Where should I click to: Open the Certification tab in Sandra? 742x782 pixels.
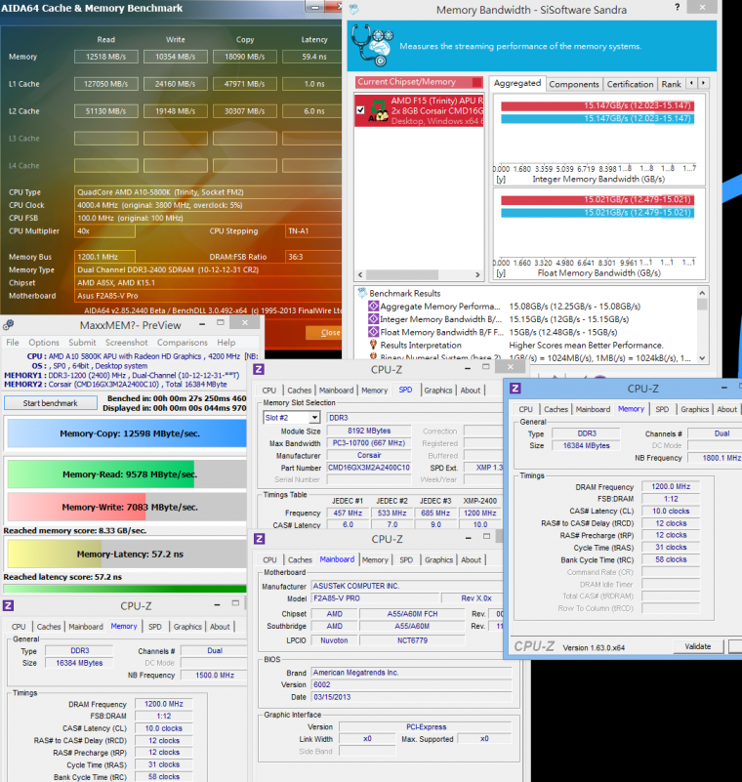[x=630, y=84]
